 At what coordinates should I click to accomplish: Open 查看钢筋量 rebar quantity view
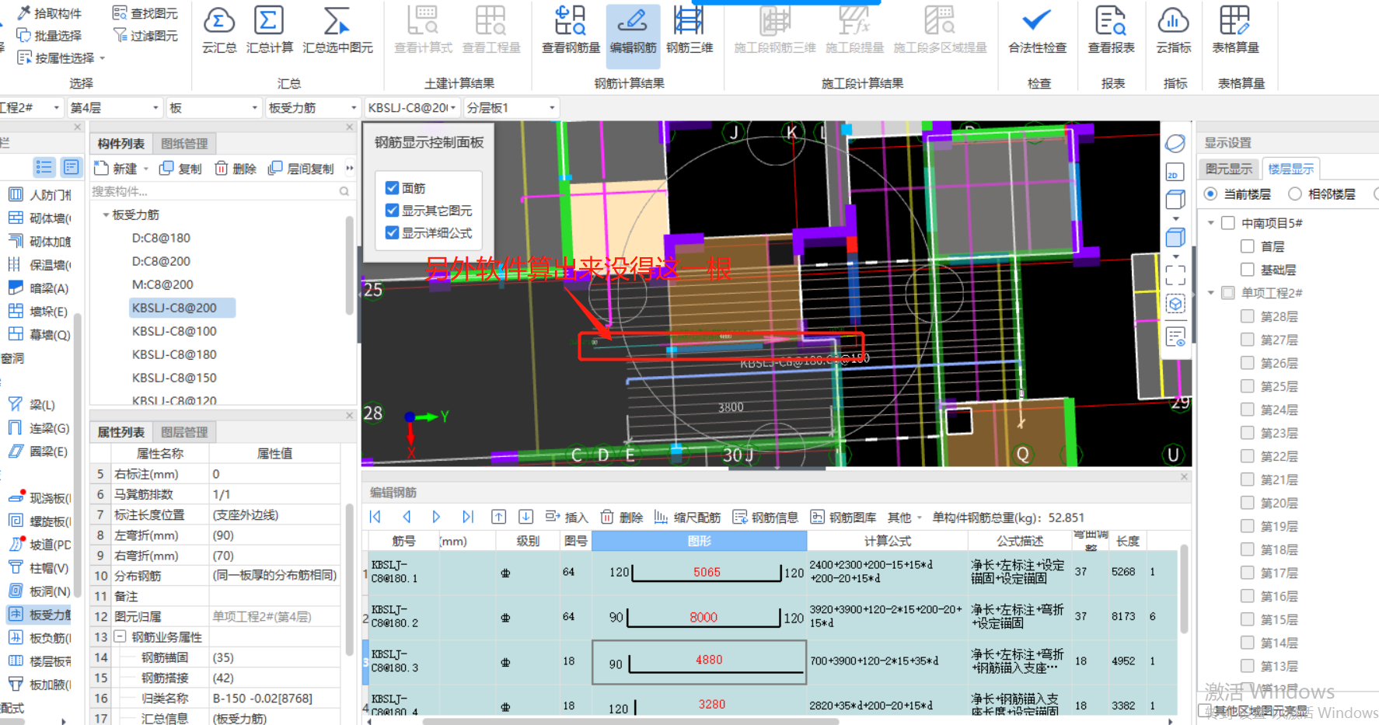pos(571,30)
